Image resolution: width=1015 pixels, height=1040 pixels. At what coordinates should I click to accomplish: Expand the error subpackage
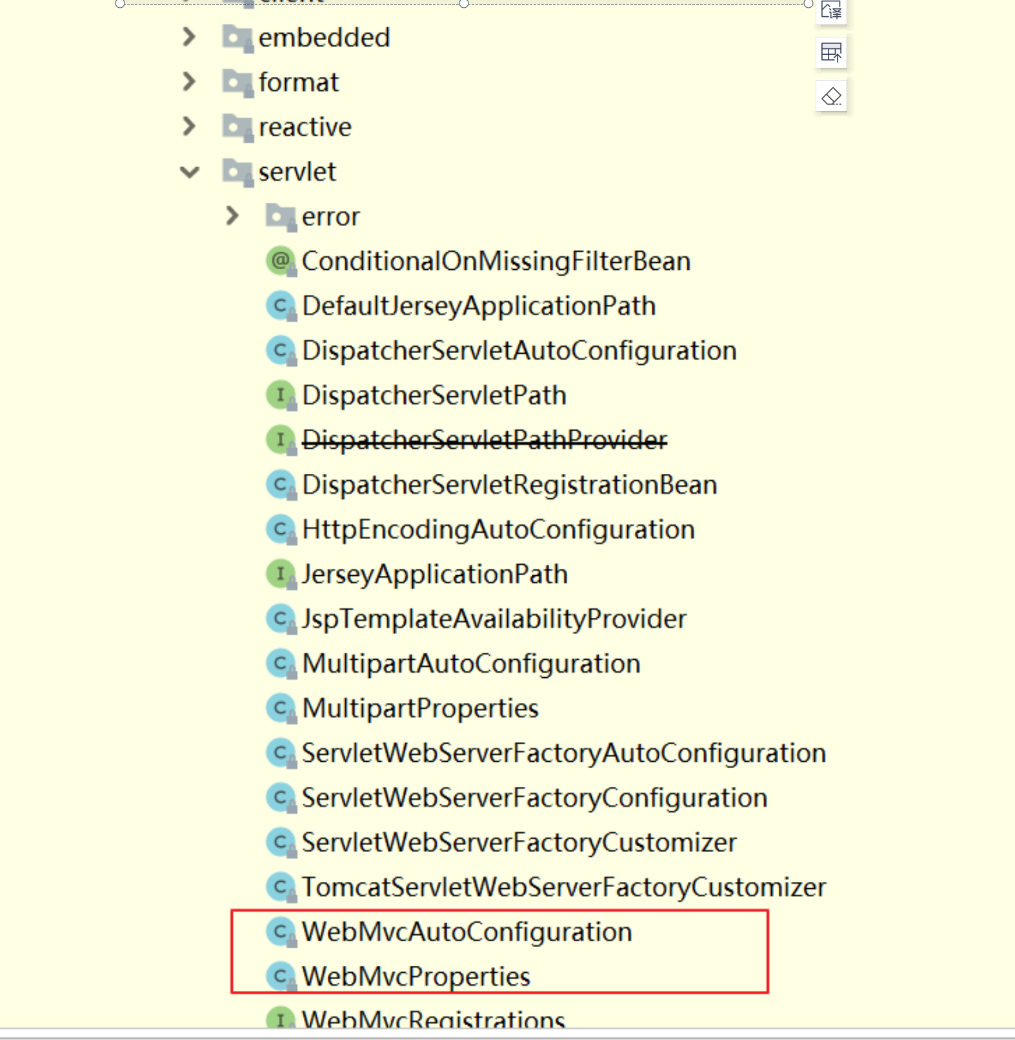pyautogui.click(x=232, y=216)
